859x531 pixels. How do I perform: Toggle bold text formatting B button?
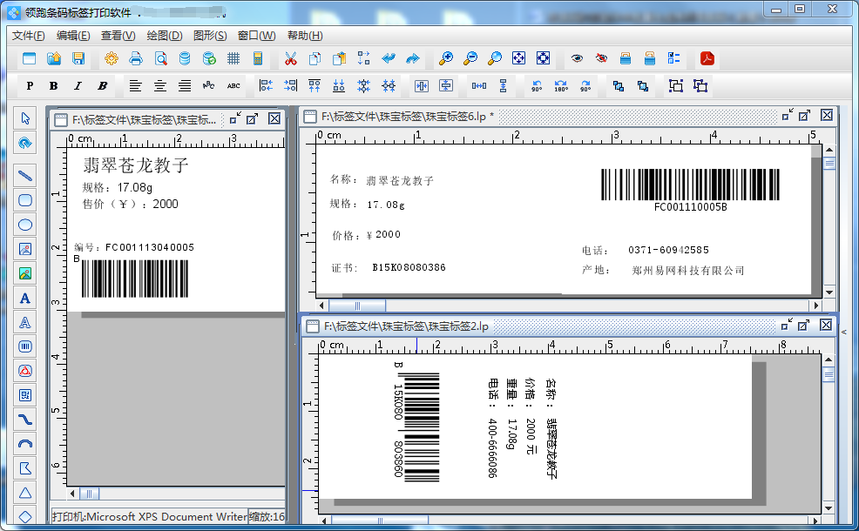coord(54,86)
